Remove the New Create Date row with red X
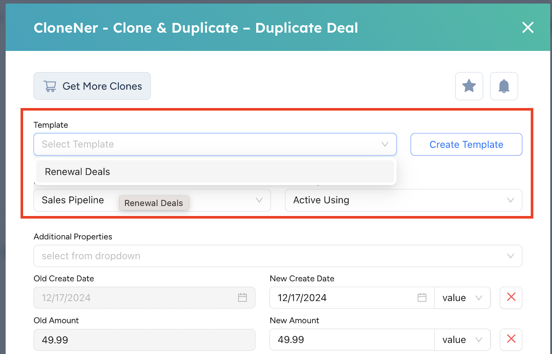The image size is (552, 354). click(511, 297)
